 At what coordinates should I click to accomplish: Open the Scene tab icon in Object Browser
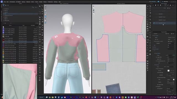coord(153,5)
